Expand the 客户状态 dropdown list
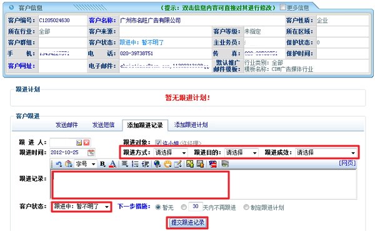 (81, 207)
